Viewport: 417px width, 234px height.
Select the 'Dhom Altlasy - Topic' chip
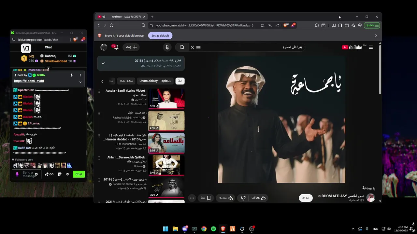(155, 81)
